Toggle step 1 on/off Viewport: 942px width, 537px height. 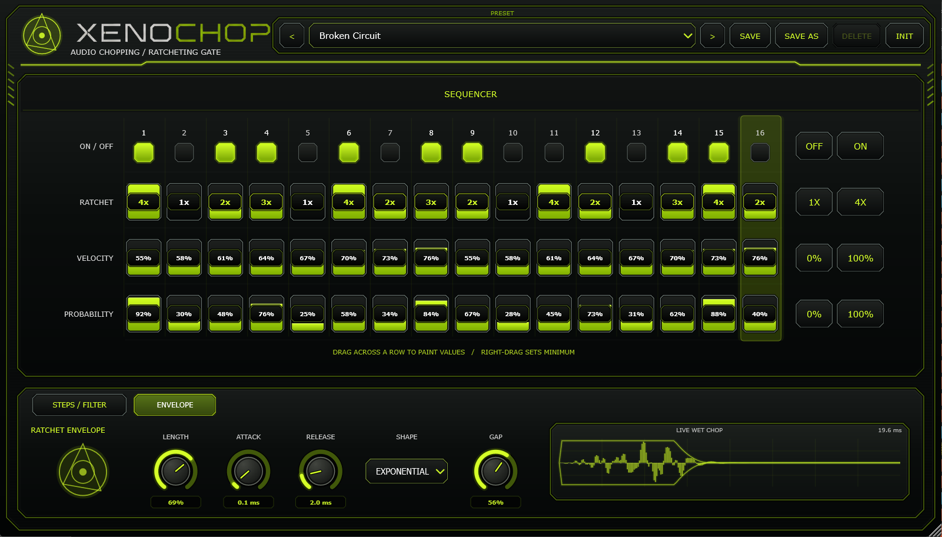point(144,153)
